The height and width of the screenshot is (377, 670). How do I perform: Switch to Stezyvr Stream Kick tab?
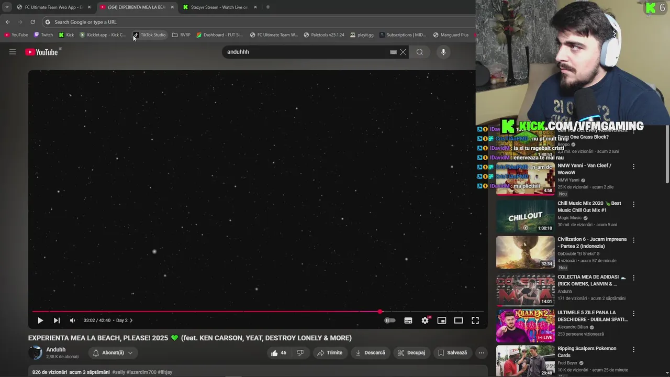pos(219,7)
